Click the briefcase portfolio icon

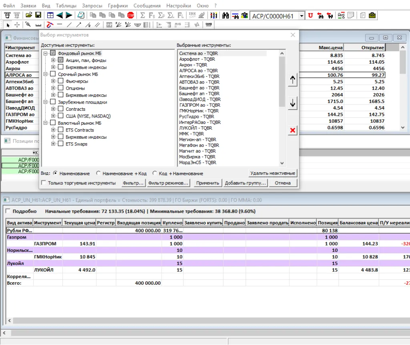tap(372, 16)
